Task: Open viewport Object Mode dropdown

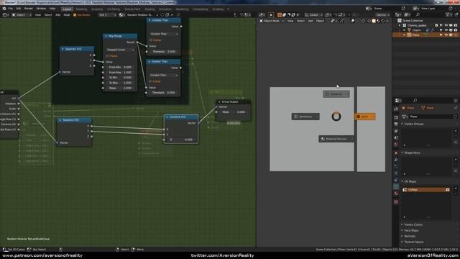Action: tap(272, 21)
